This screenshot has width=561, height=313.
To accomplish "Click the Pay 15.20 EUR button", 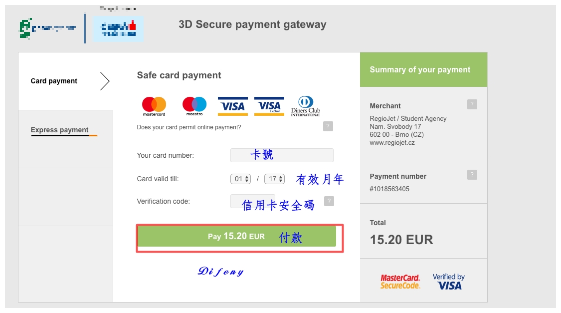I will (237, 236).
